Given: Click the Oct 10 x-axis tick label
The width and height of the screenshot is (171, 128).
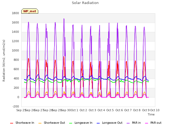Looking at the screenshot, I should (x=155, y=110).
